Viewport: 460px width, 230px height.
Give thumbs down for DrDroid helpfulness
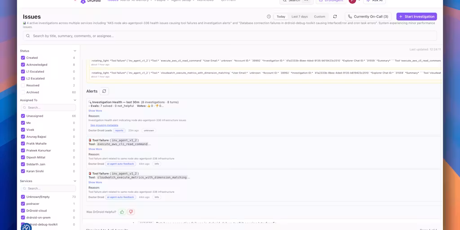(x=131, y=212)
